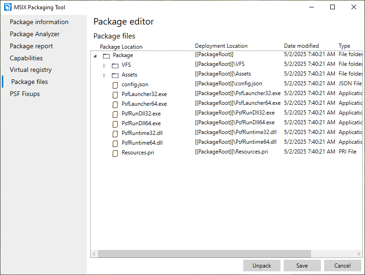Image resolution: width=365 pixels, height=275 pixels.
Task: Collapse the Package root folder
Action: point(95,56)
